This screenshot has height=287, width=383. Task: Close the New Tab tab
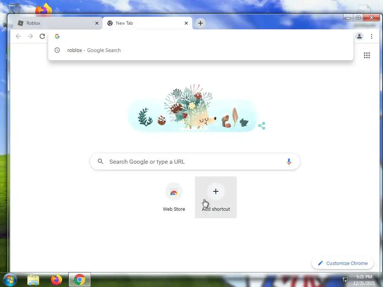[186, 23]
